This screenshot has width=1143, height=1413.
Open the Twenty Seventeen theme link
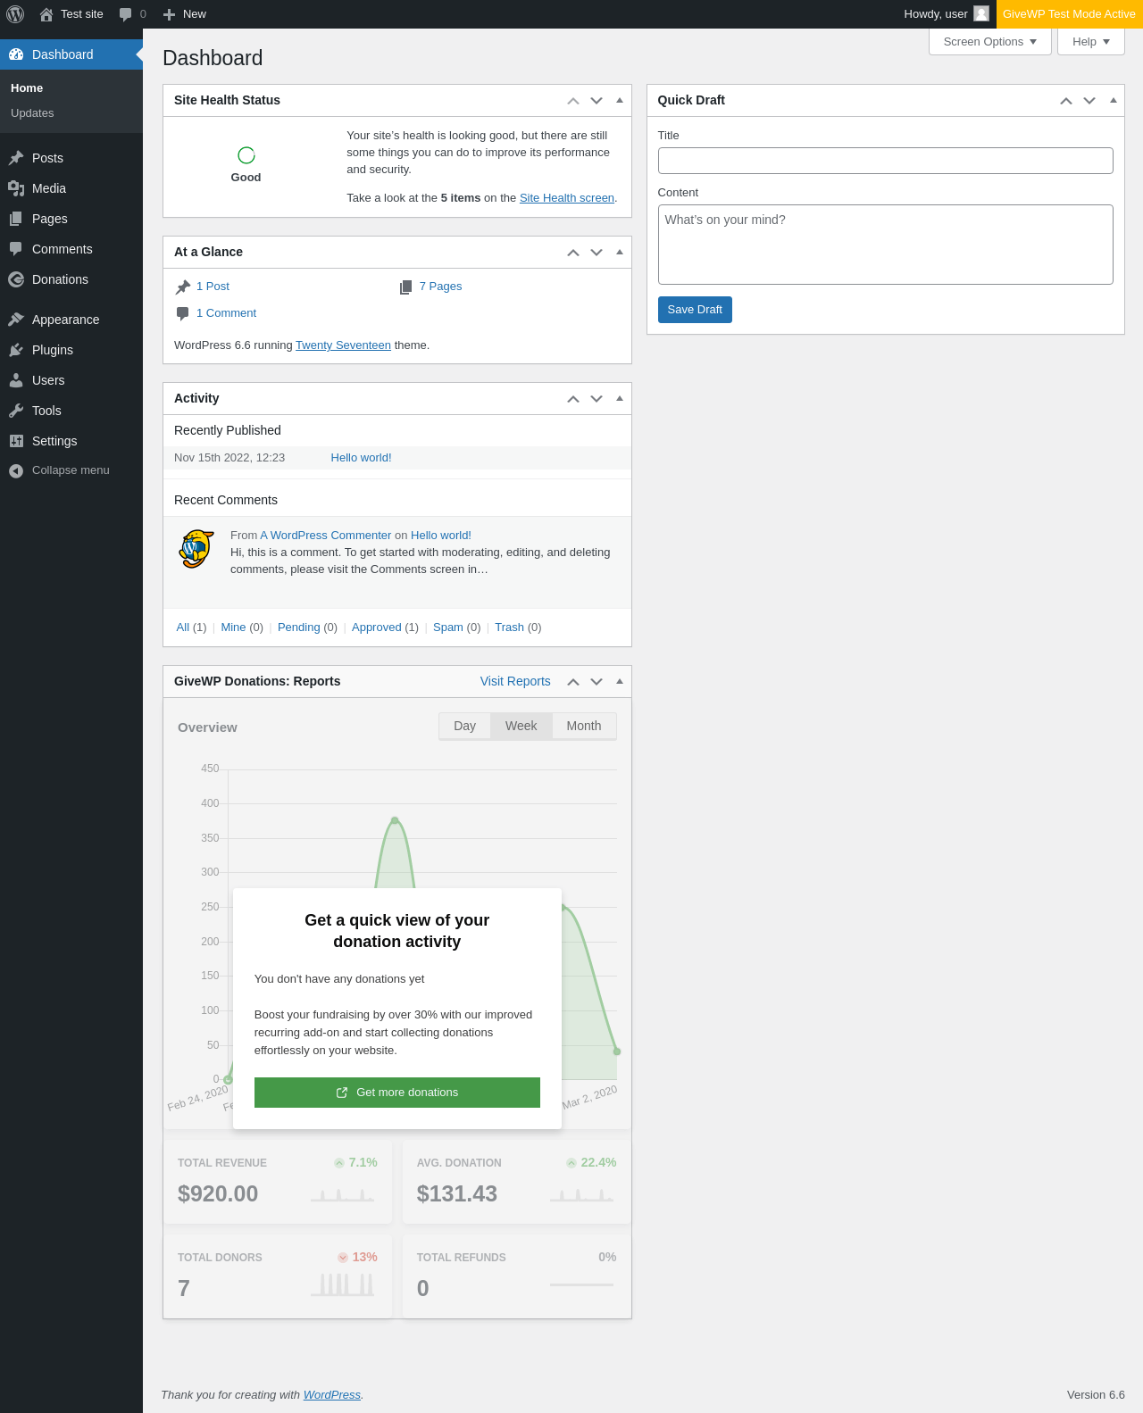[x=343, y=345]
